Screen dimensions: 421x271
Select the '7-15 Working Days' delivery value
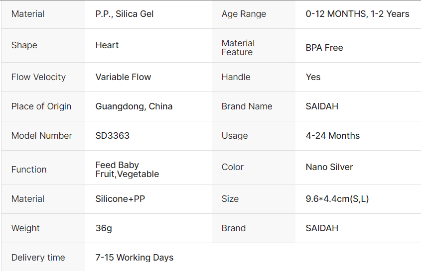point(135,258)
